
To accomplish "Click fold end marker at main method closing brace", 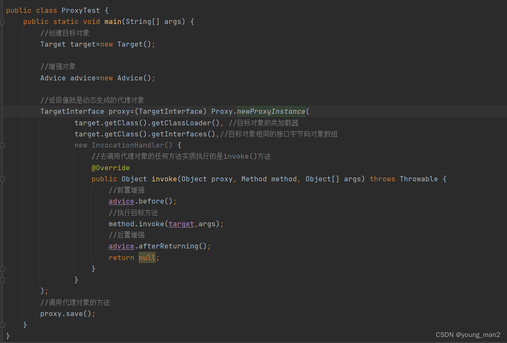I will point(2,325).
